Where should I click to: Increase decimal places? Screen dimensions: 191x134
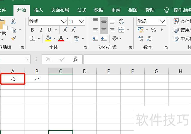pos(141,38)
